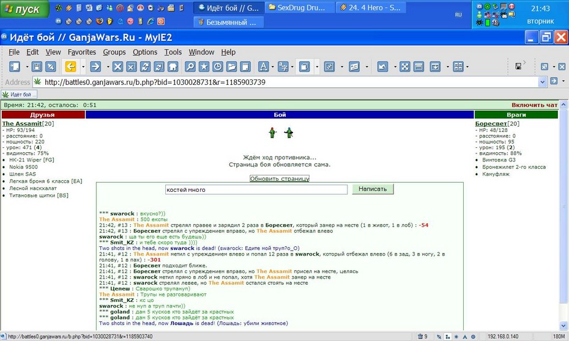The image size is (569, 341).
Task: Click the chat message input field
Action: 256,189
